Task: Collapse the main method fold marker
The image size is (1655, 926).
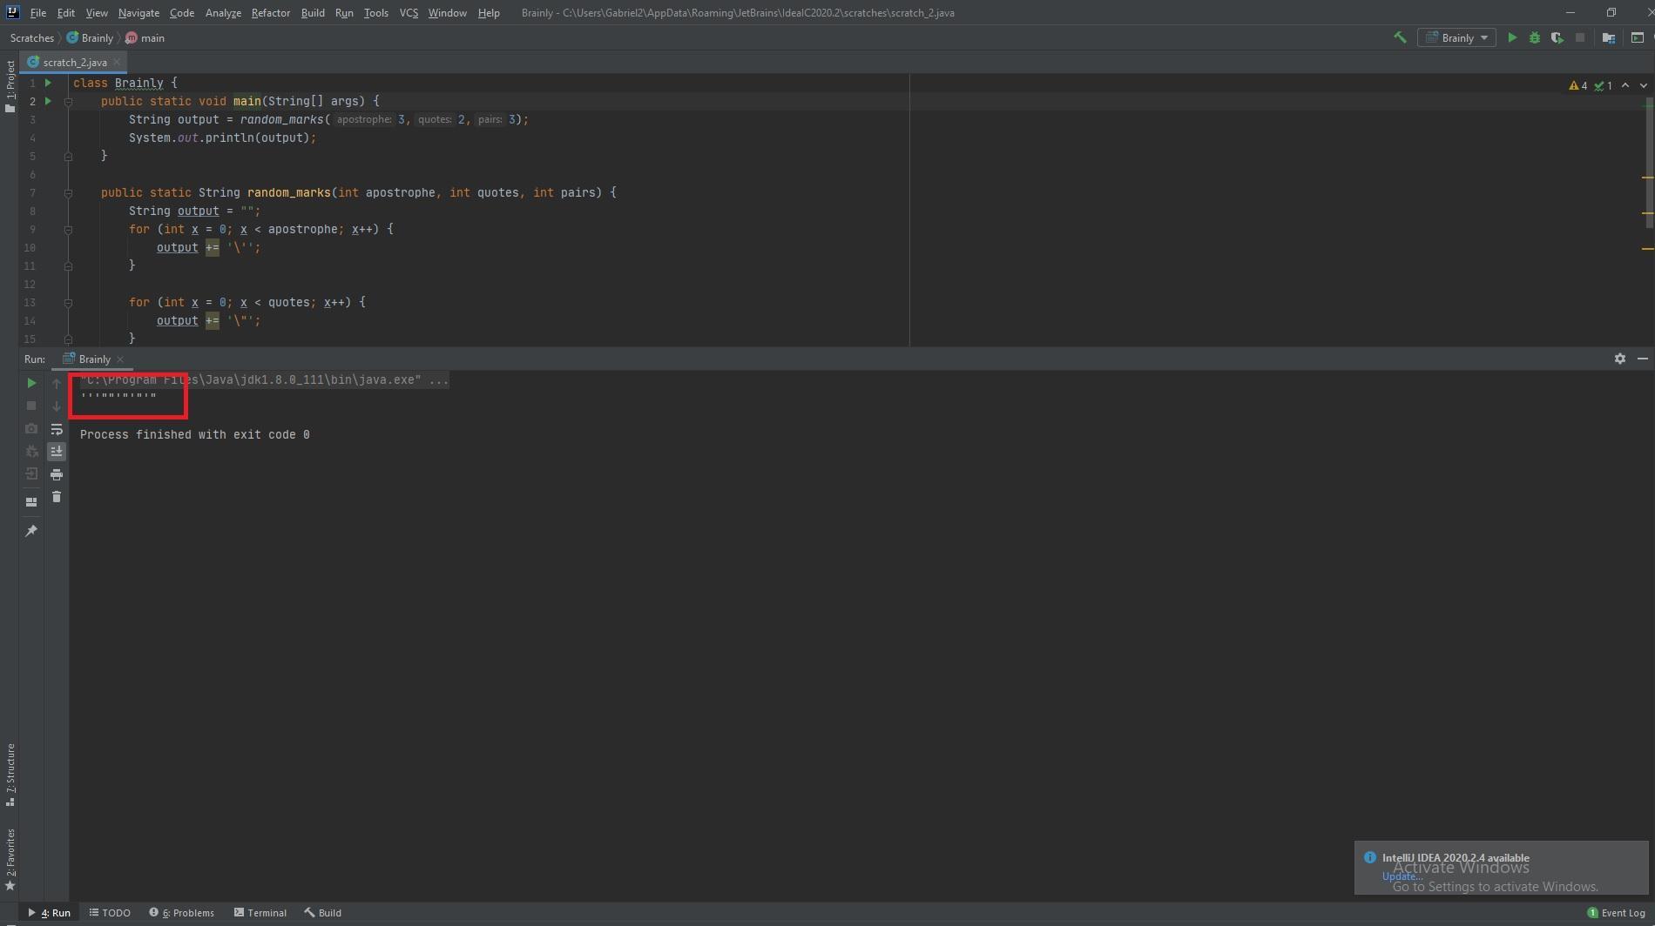Action: pyautogui.click(x=68, y=102)
